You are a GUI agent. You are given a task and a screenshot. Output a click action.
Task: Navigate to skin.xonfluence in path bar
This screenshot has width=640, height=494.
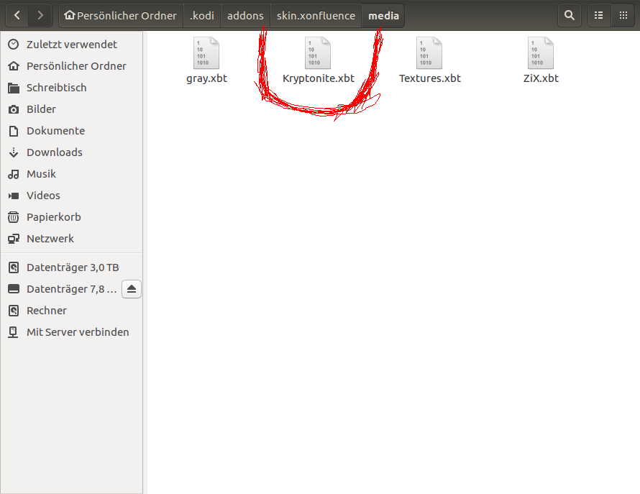[x=316, y=16]
